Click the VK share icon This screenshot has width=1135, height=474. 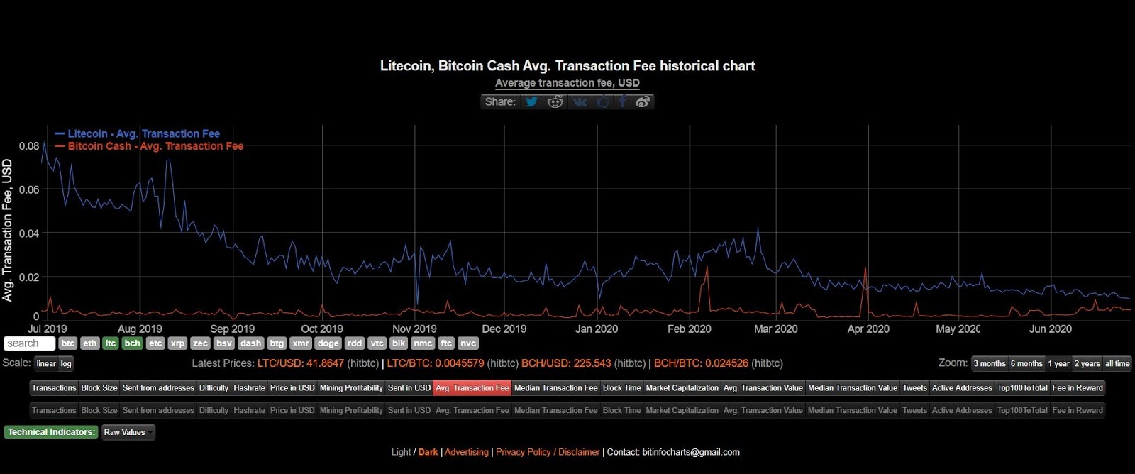point(580,101)
